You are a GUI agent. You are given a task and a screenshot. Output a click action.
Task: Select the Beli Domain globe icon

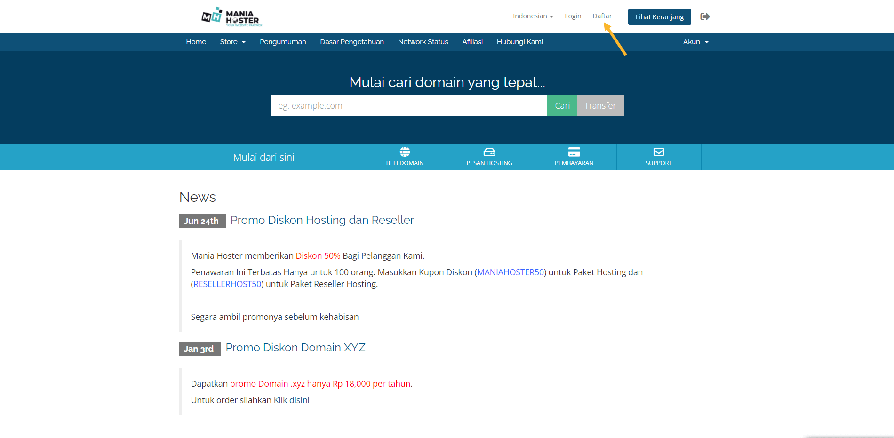point(404,151)
